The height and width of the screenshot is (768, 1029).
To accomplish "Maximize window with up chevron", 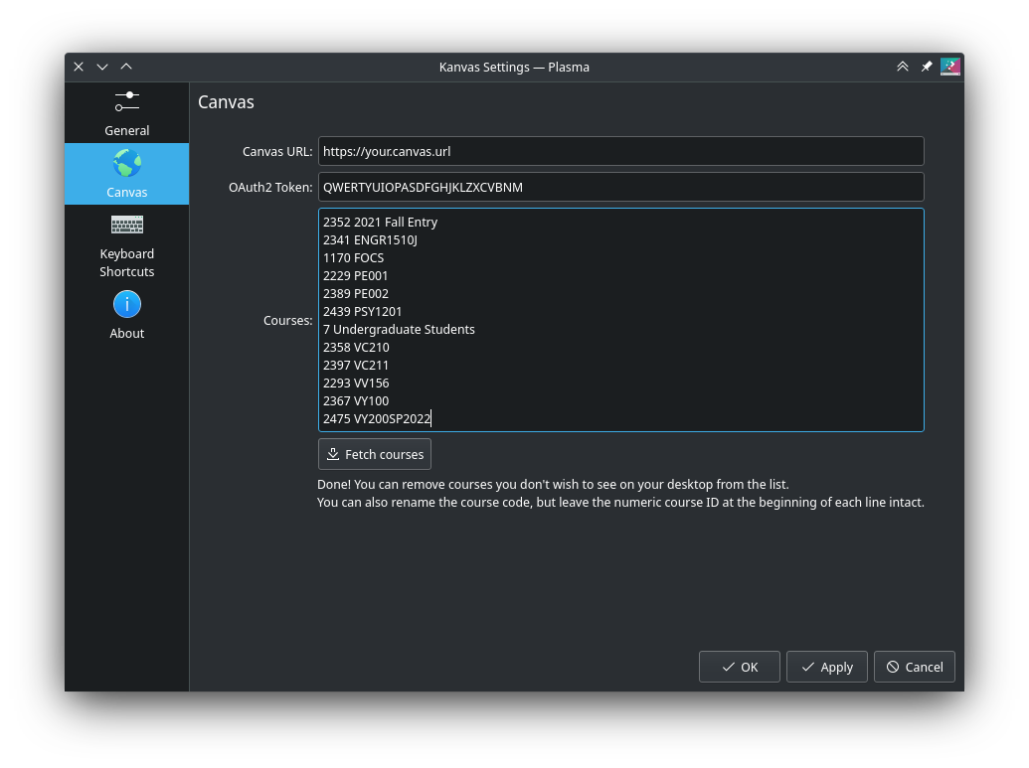I will (x=126, y=67).
